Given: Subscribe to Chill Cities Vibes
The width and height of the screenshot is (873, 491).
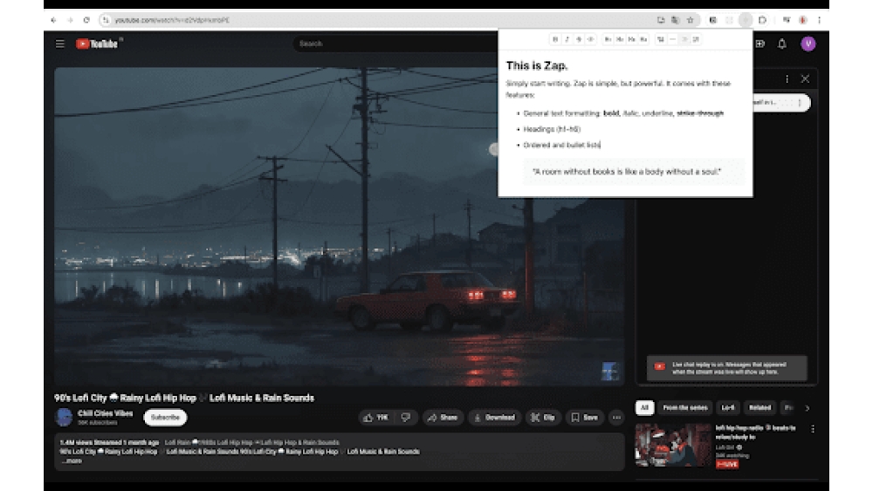Looking at the screenshot, I should [x=165, y=418].
